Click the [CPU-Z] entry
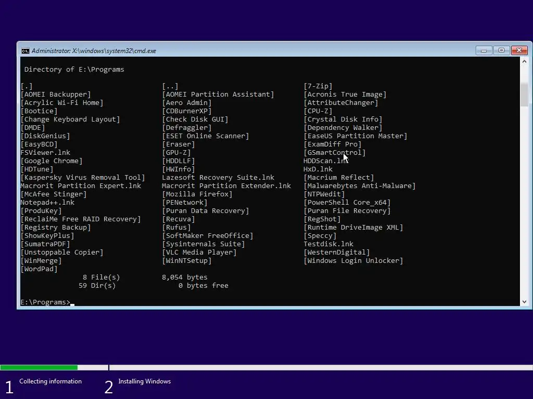Viewport: 533px width, 399px height. point(318,111)
